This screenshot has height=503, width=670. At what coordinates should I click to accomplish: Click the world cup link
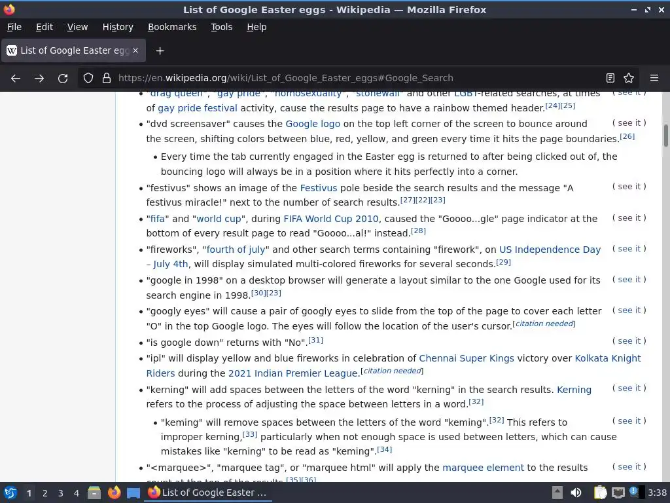pos(219,219)
